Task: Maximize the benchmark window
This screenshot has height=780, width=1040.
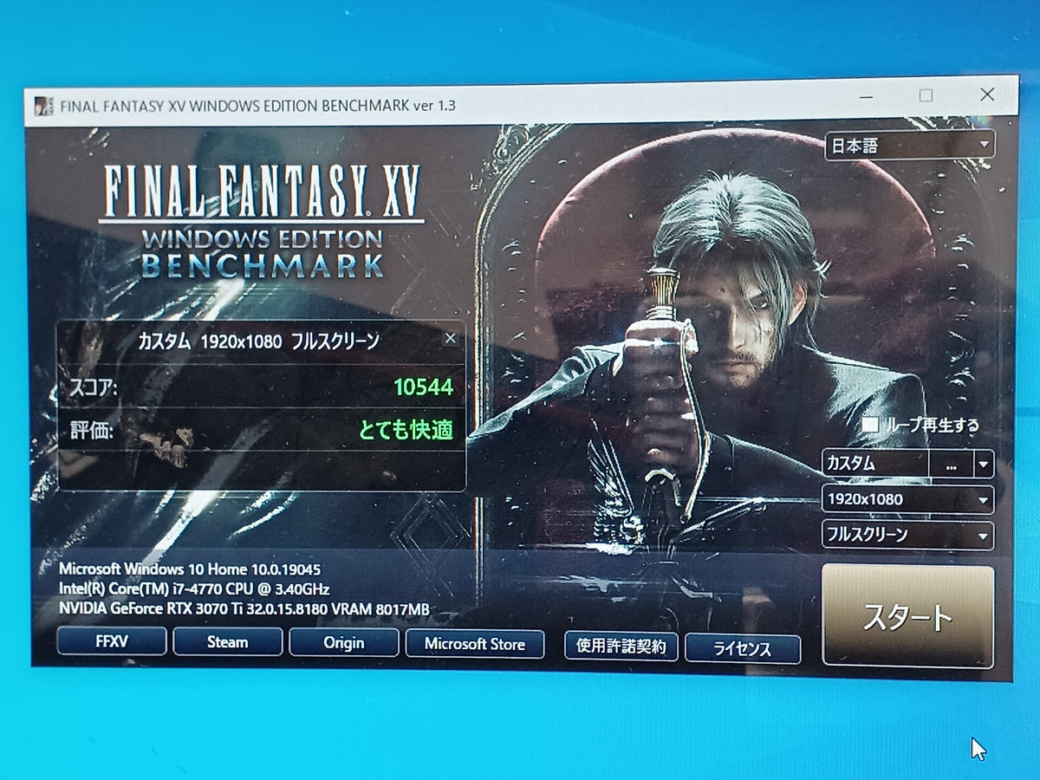Action: click(x=926, y=95)
